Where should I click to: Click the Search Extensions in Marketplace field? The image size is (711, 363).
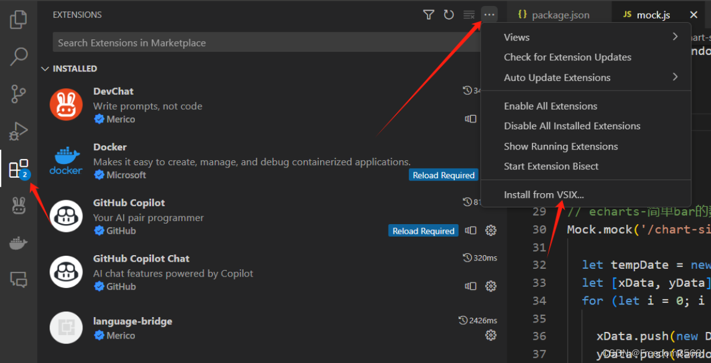[x=267, y=42]
